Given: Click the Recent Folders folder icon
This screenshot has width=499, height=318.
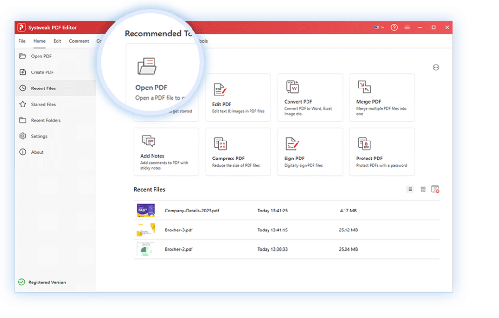Looking at the screenshot, I should click(x=23, y=120).
